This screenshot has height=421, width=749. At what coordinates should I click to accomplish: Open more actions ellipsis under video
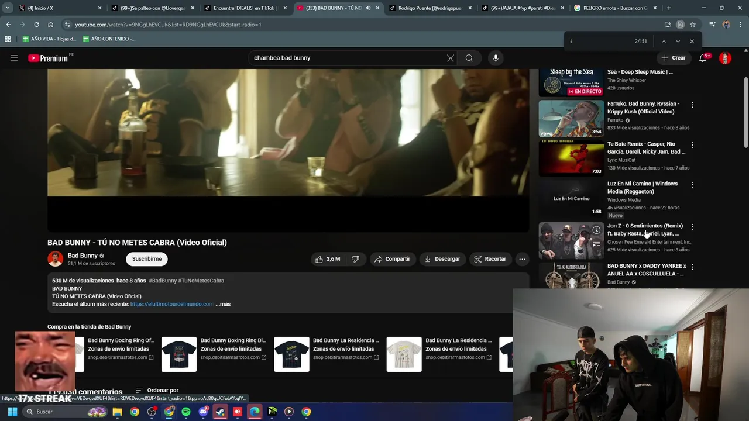pyautogui.click(x=522, y=259)
